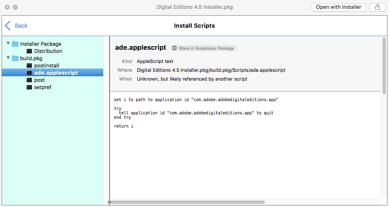Click 'Unknown, but likely referenced by another script'
Screen dimensions: 389x207
point(192,79)
